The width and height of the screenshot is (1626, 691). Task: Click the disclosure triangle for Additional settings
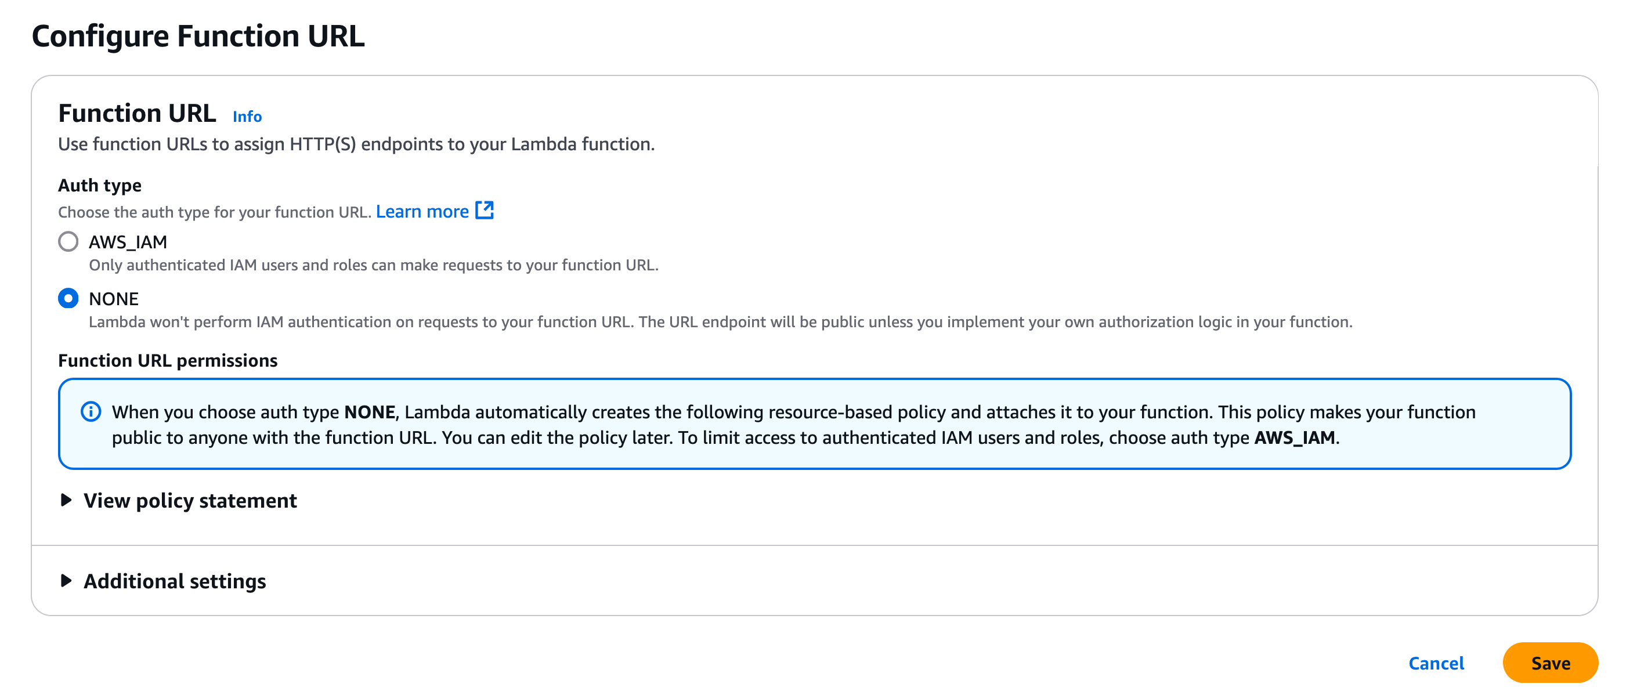pos(66,581)
